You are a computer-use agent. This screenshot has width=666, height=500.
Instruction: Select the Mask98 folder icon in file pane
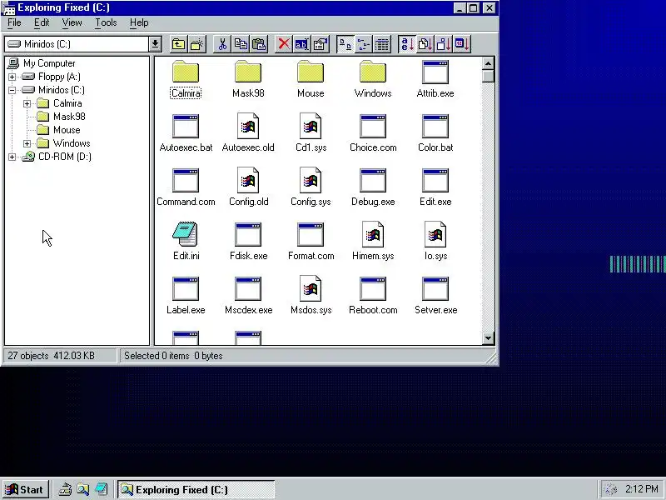(248, 72)
